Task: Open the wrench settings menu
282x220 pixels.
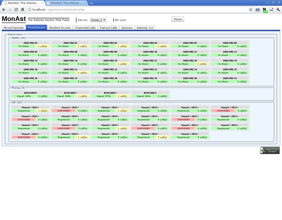Action: click(x=278, y=10)
